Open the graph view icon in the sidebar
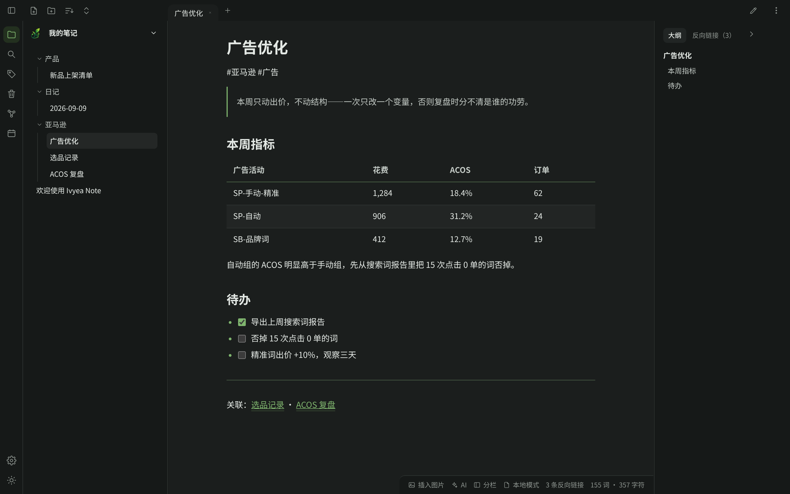The width and height of the screenshot is (790, 494). pyautogui.click(x=12, y=114)
